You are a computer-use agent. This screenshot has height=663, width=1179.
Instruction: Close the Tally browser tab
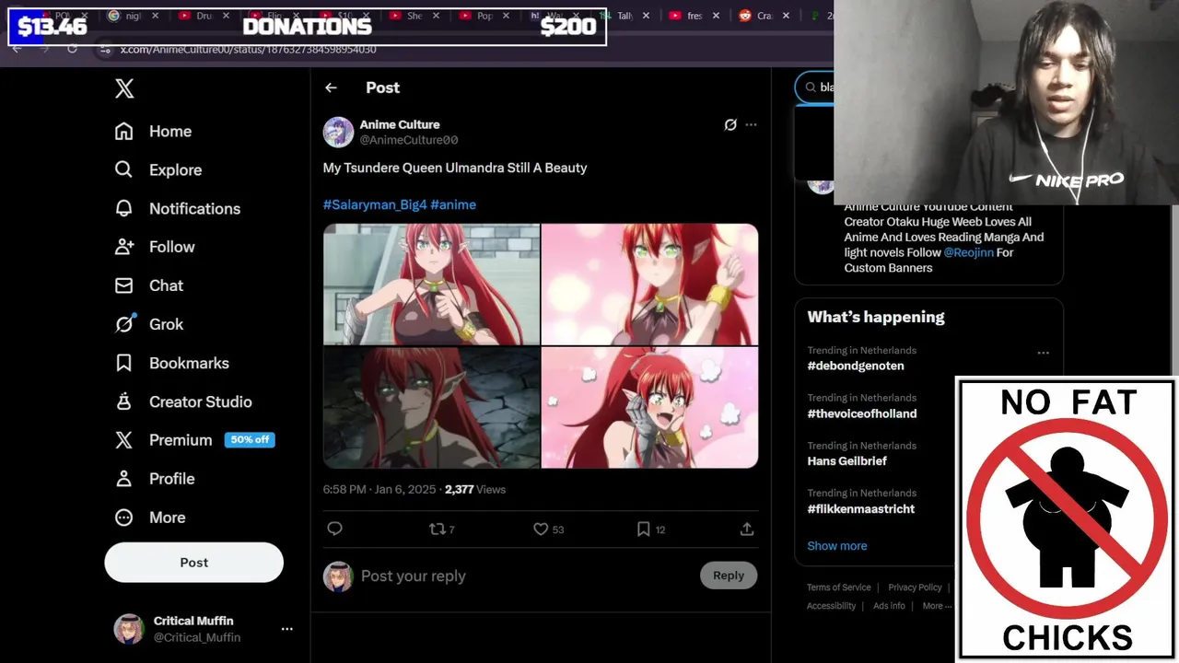pos(647,16)
